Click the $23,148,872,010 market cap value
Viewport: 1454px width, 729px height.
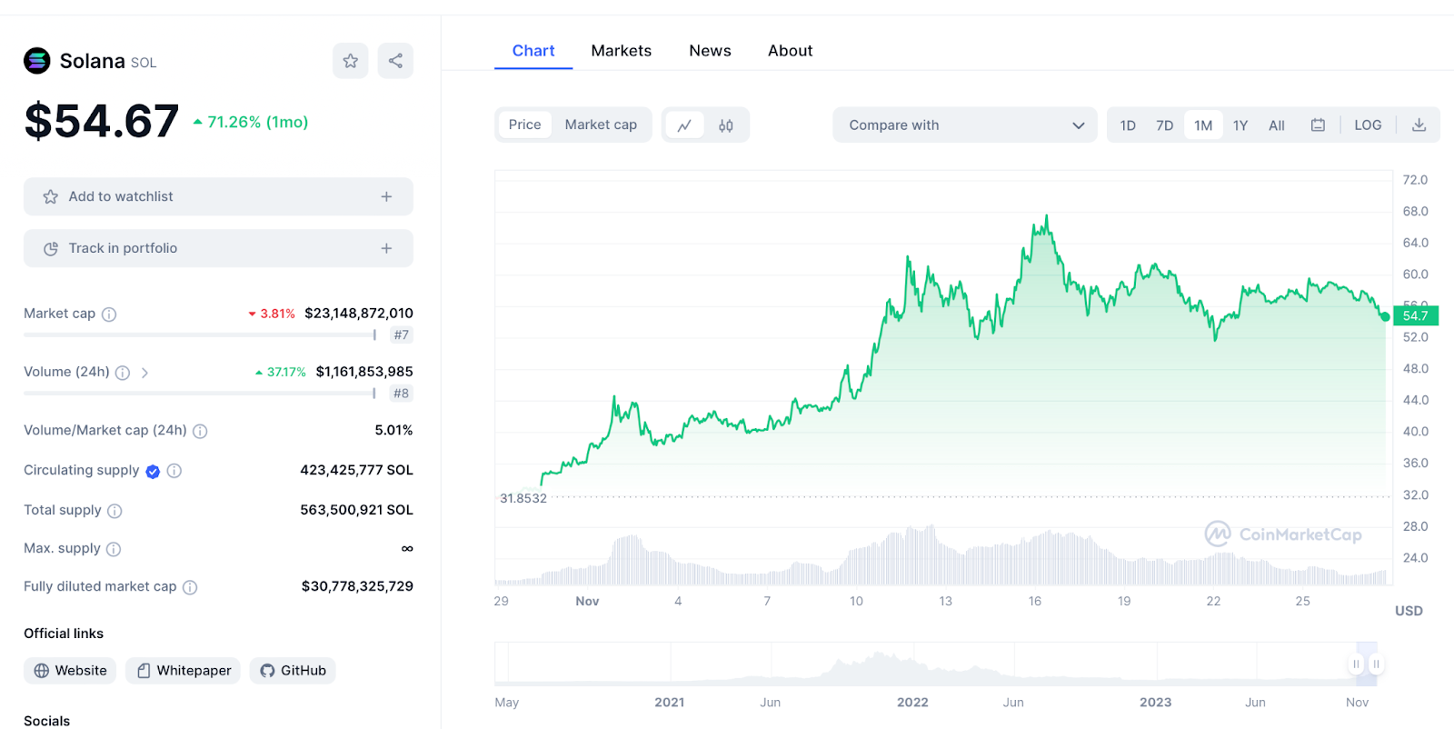pyautogui.click(x=359, y=314)
